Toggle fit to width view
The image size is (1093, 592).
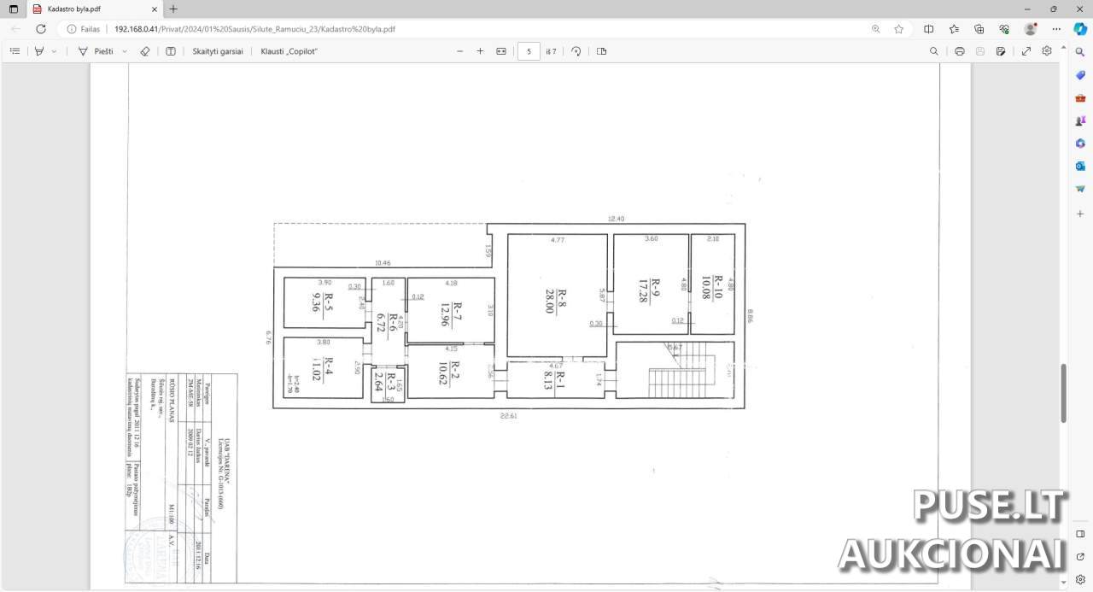(x=501, y=51)
